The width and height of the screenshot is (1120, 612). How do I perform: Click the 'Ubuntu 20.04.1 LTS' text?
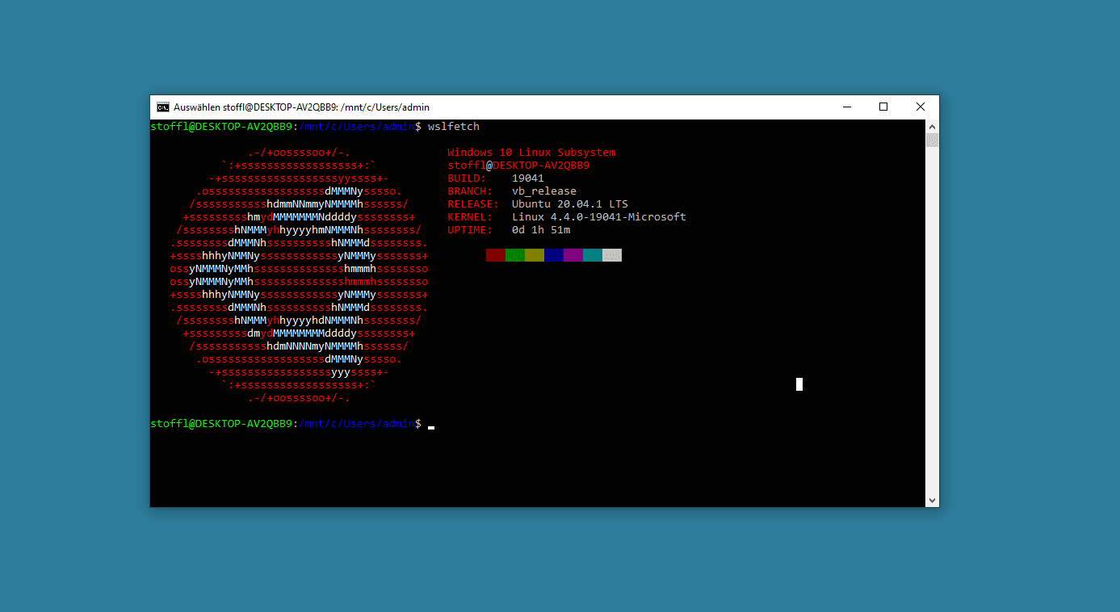pos(570,204)
